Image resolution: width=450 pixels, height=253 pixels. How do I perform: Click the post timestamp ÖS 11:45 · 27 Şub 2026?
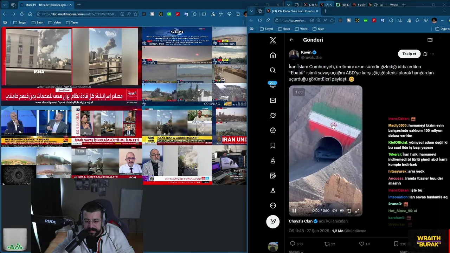click(x=309, y=231)
